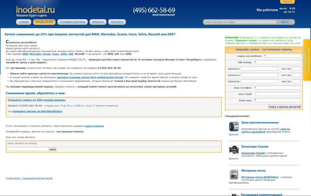This screenshot has width=311, height=196.
Task: Open срочную отправку запчастей в любой регион link
Action: point(90,77)
